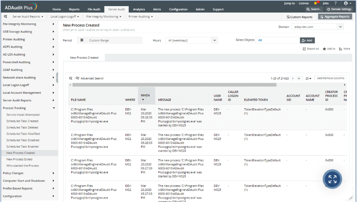Click the Select Objects All field
The image size is (357, 202).
coord(277,40)
